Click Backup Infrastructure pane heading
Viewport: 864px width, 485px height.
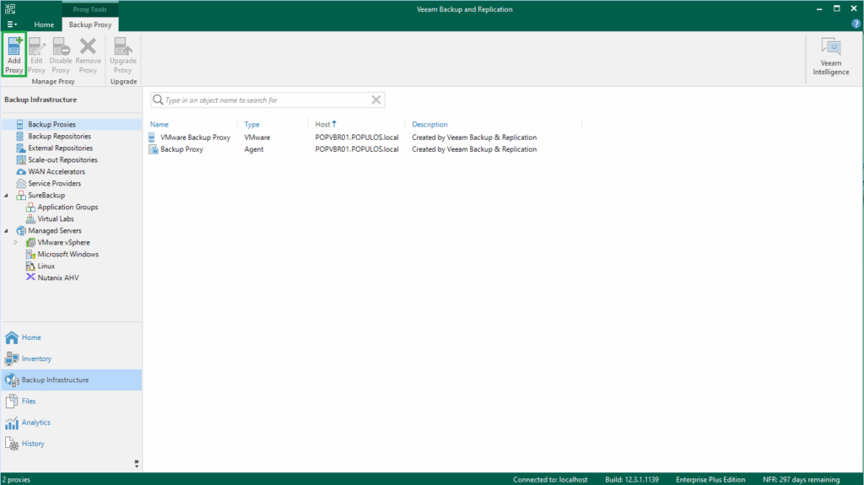click(40, 100)
